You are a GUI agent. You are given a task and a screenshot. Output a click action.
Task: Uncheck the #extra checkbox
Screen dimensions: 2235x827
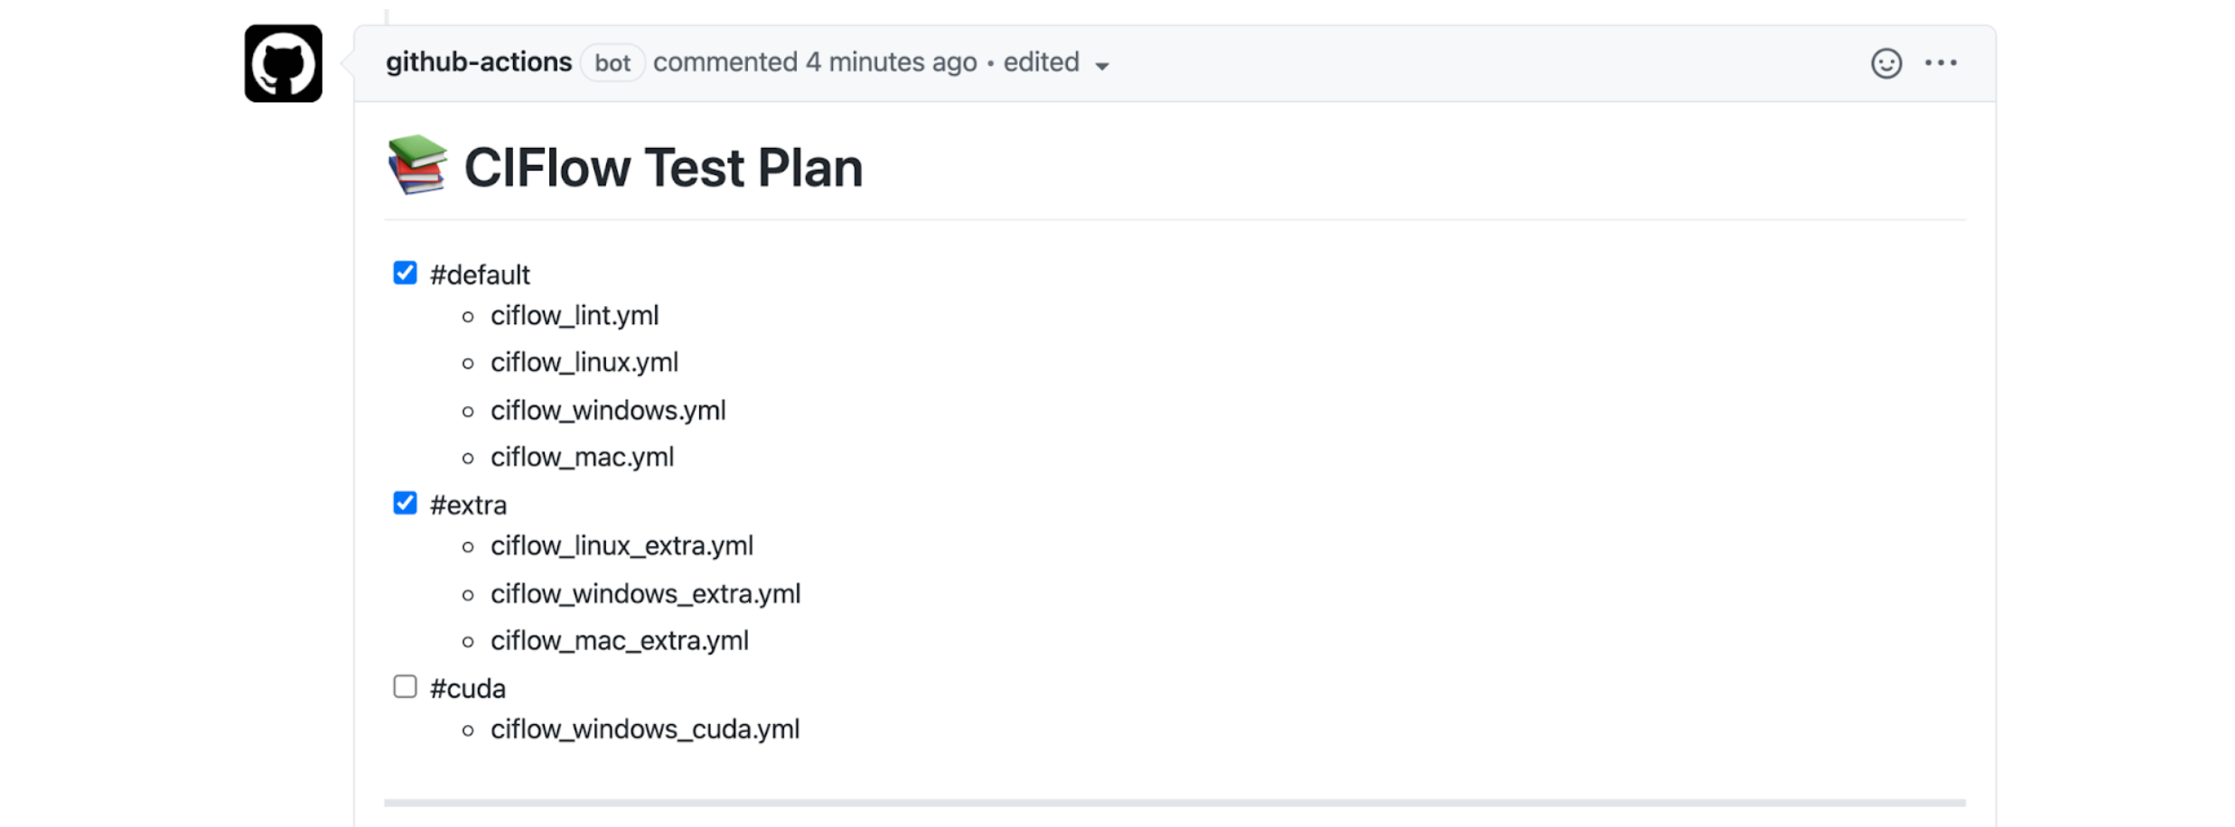pyautogui.click(x=404, y=503)
